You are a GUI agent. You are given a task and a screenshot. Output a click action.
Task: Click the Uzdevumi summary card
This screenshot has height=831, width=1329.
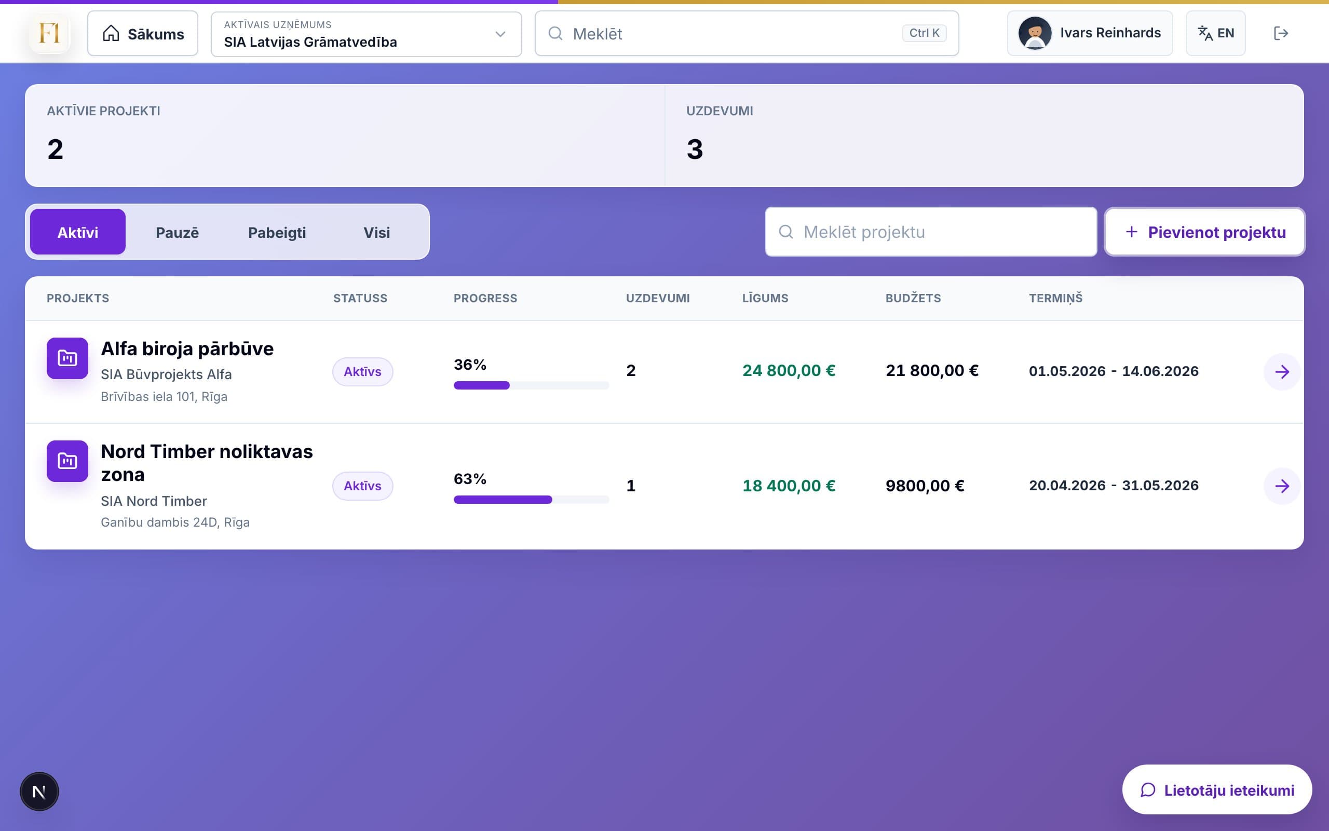tap(984, 135)
